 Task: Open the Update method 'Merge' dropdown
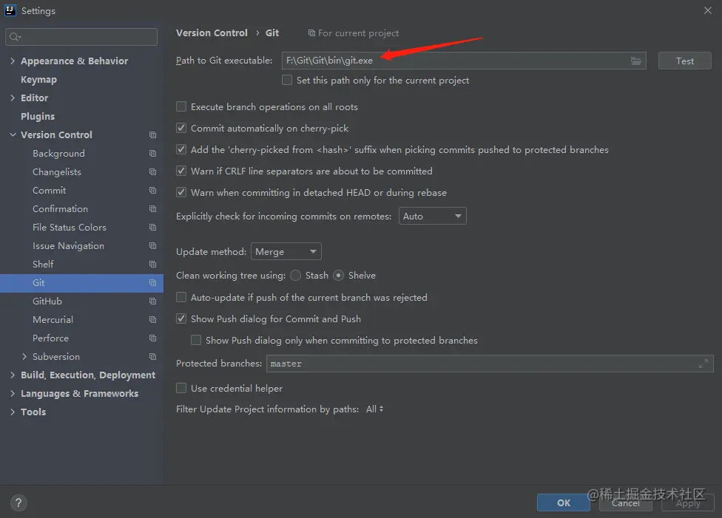coord(286,252)
